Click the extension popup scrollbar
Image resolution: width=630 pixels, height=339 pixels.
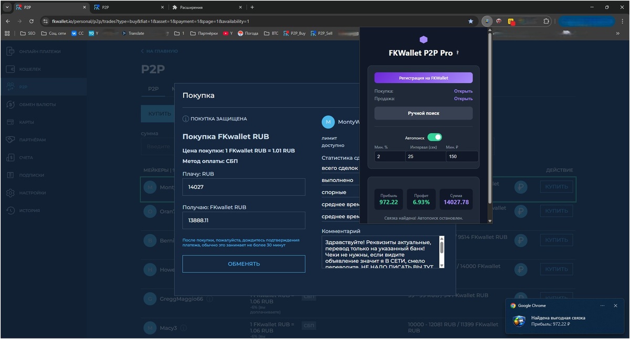490,126
